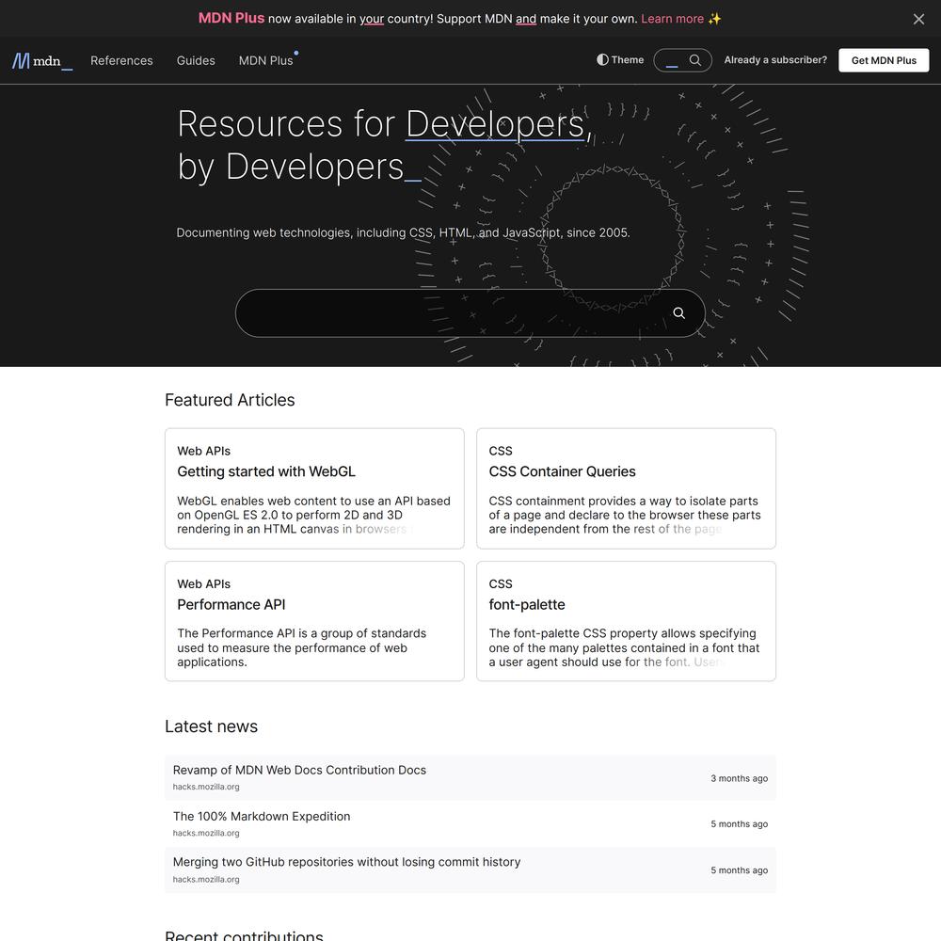
Task: Click '5 months ago' beside Merging repositories
Action: [x=740, y=870]
